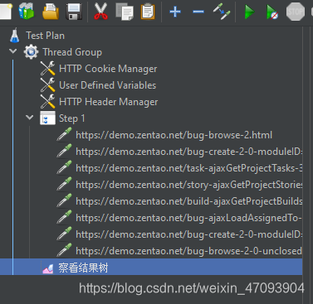This screenshot has width=313, height=304.
Task: Click the User Defined Variables wrench icon
Action: click(x=47, y=85)
